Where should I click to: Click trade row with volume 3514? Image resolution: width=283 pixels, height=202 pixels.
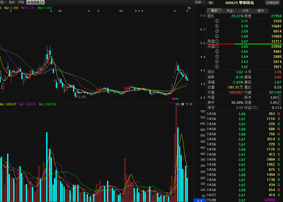tap(244, 139)
